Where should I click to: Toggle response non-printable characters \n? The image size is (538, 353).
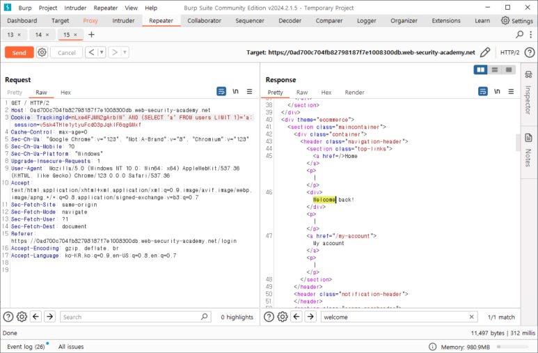click(x=497, y=91)
